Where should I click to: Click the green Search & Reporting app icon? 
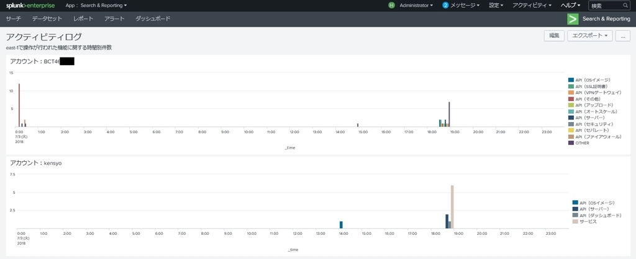click(573, 19)
